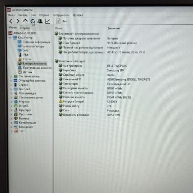Select the IPMI tree item
The width and height of the screenshot is (193, 193).
(23, 55)
